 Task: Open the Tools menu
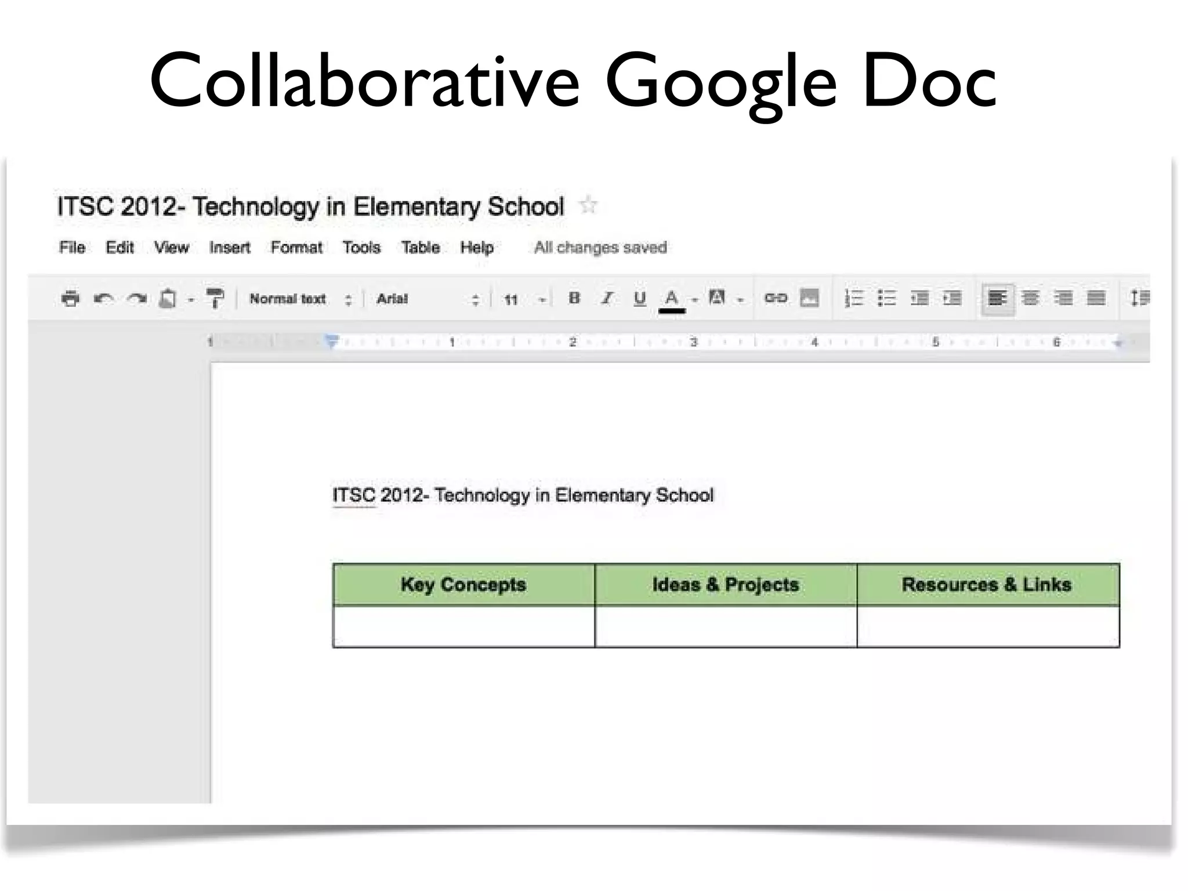[361, 248]
